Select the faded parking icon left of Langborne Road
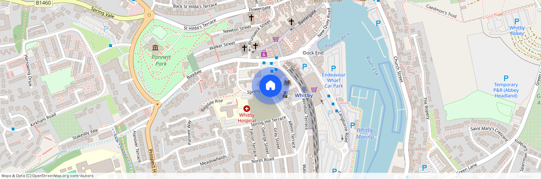The image size is (541, 179). click(x=330, y=113)
